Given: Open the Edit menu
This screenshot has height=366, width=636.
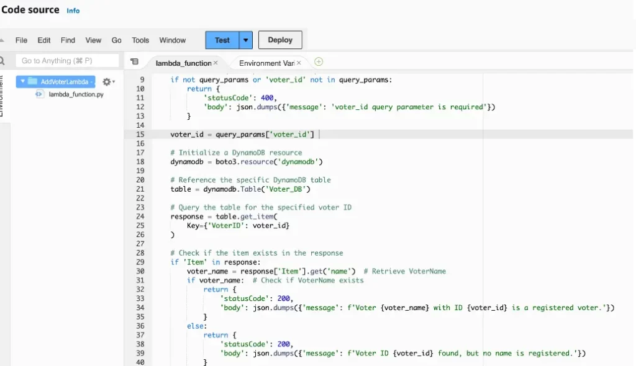Looking at the screenshot, I should point(44,40).
